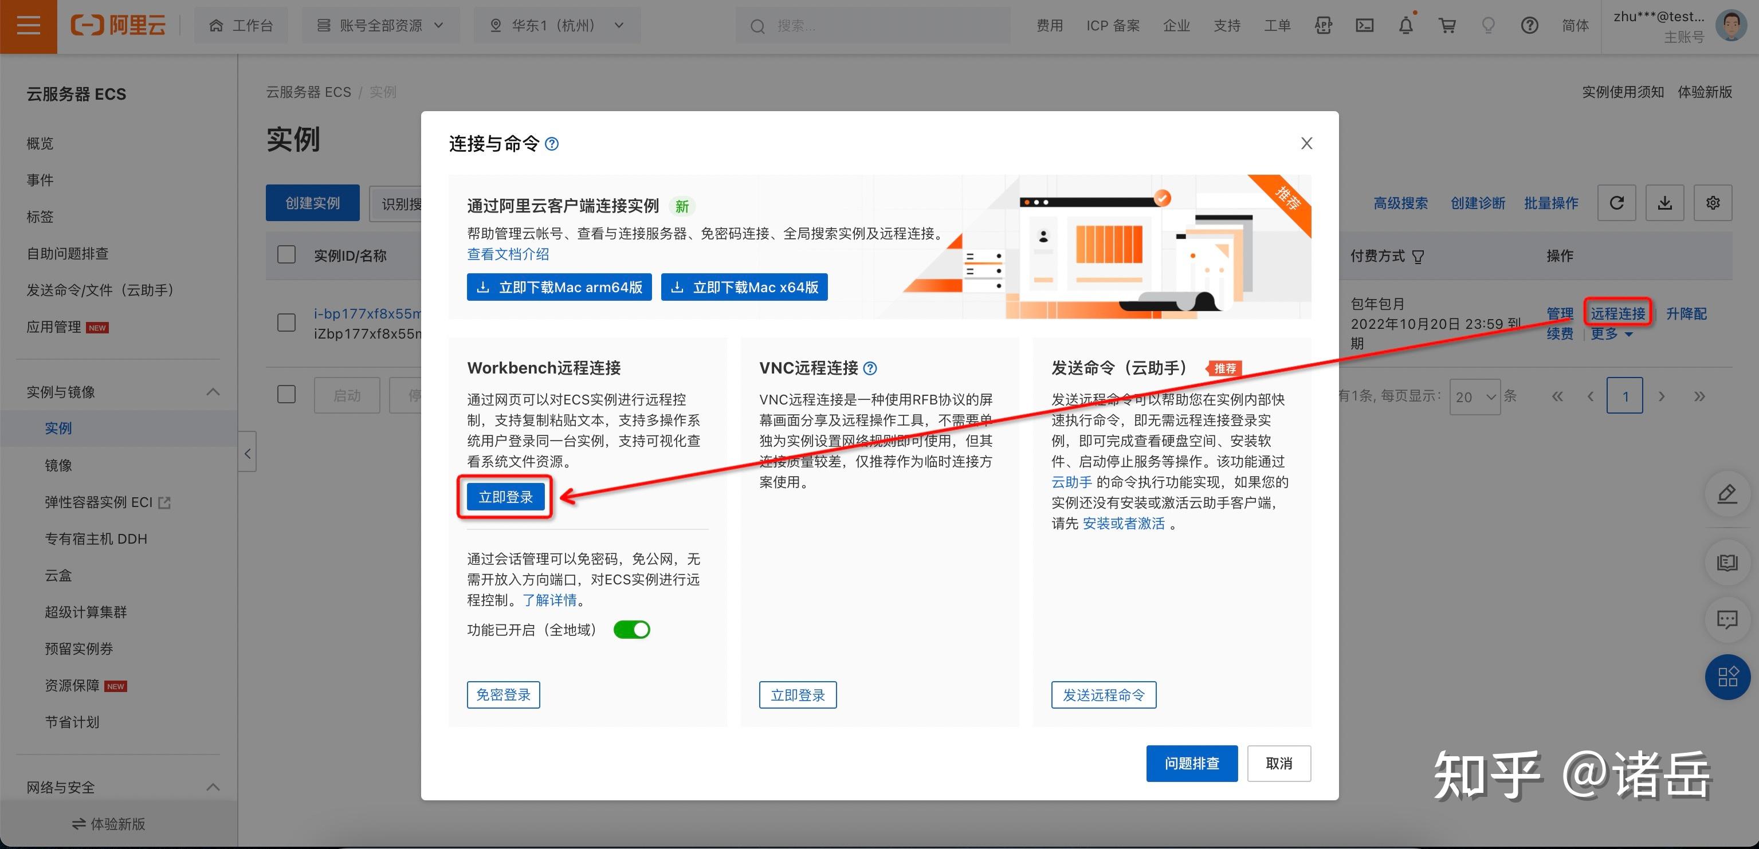Click the download icon next to refresh
The width and height of the screenshot is (1759, 849).
tap(1665, 203)
